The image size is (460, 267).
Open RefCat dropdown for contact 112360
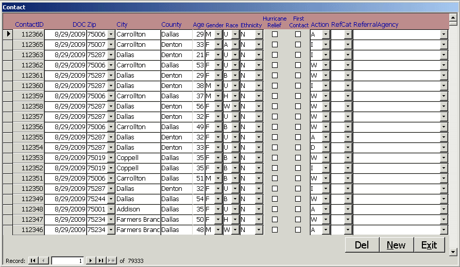(348, 86)
